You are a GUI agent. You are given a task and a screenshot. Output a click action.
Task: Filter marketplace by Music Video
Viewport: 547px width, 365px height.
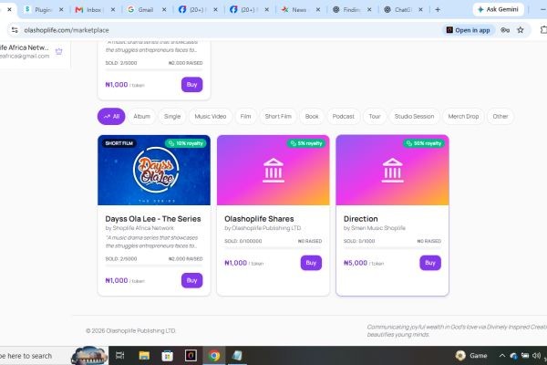211,116
